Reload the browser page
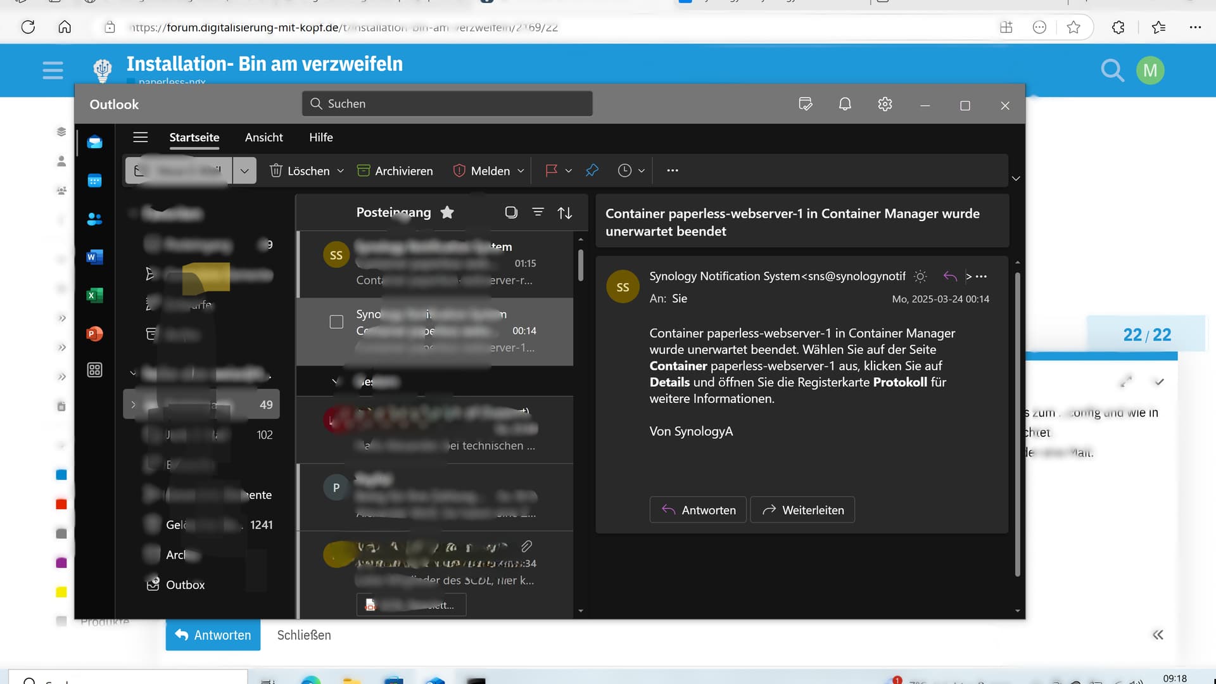1216x684 pixels. [28, 27]
